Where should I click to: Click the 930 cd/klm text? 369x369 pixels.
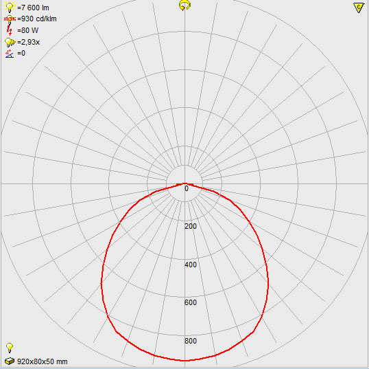click(37, 19)
